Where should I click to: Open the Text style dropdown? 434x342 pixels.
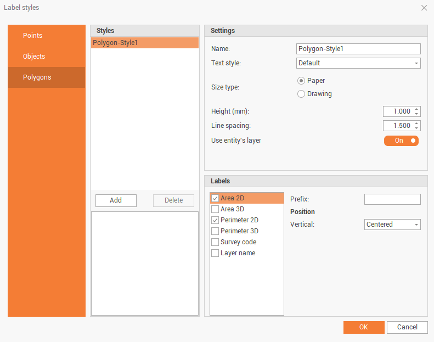358,63
